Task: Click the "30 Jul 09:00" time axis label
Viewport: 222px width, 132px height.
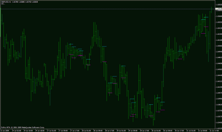Action: (168, 131)
